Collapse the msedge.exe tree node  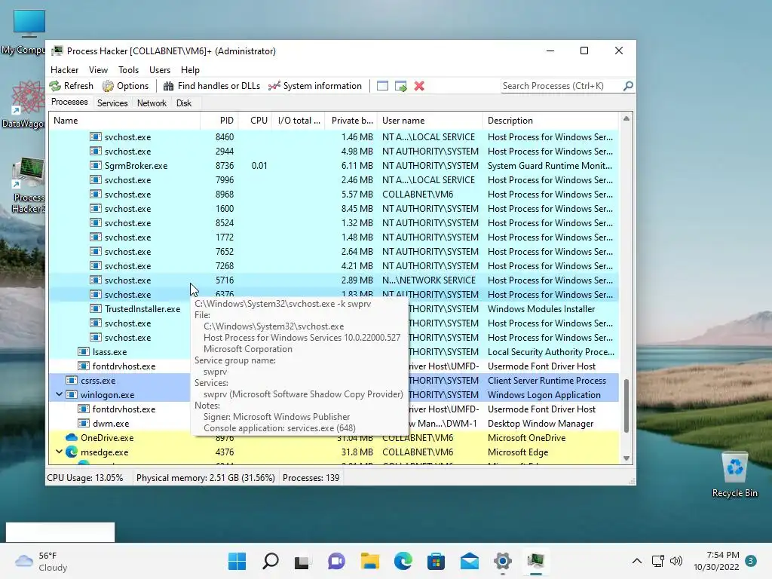(59, 452)
